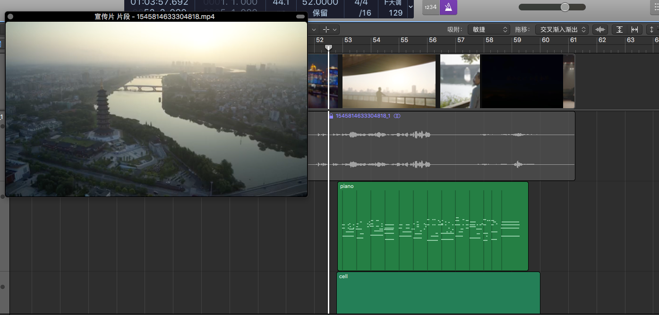Click the playhead marker in the ruler
The width and height of the screenshot is (659, 315).
click(x=329, y=47)
